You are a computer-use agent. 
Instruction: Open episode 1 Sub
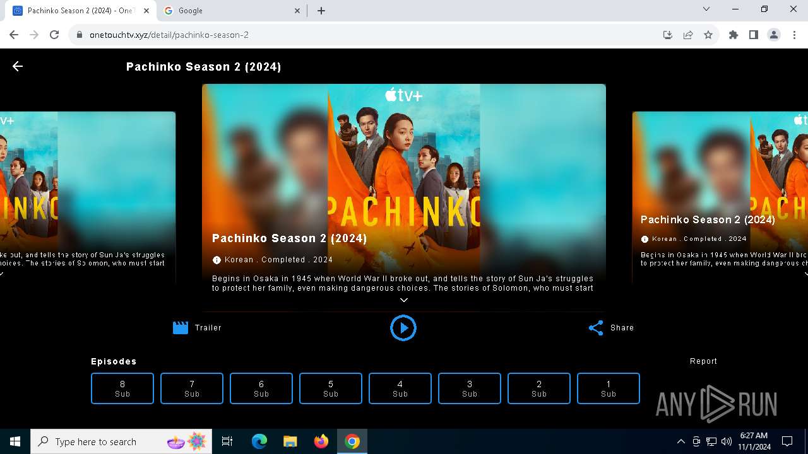(609, 388)
